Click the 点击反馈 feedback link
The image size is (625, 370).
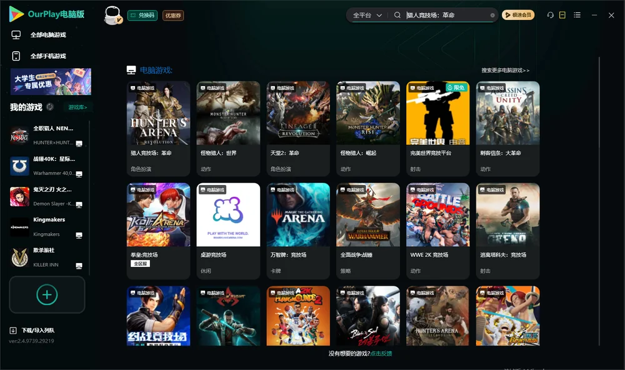(381, 354)
